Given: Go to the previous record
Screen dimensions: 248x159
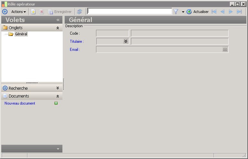Looking at the screenshot, I should (222, 12).
